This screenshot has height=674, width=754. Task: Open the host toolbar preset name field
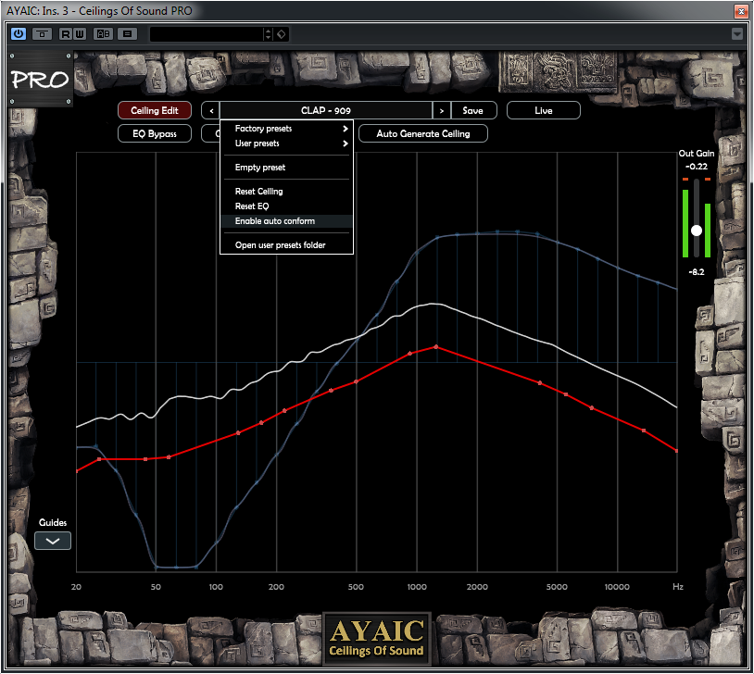click(206, 34)
